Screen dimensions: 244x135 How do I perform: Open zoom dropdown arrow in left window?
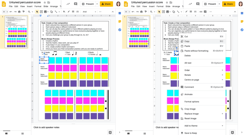(33, 12)
